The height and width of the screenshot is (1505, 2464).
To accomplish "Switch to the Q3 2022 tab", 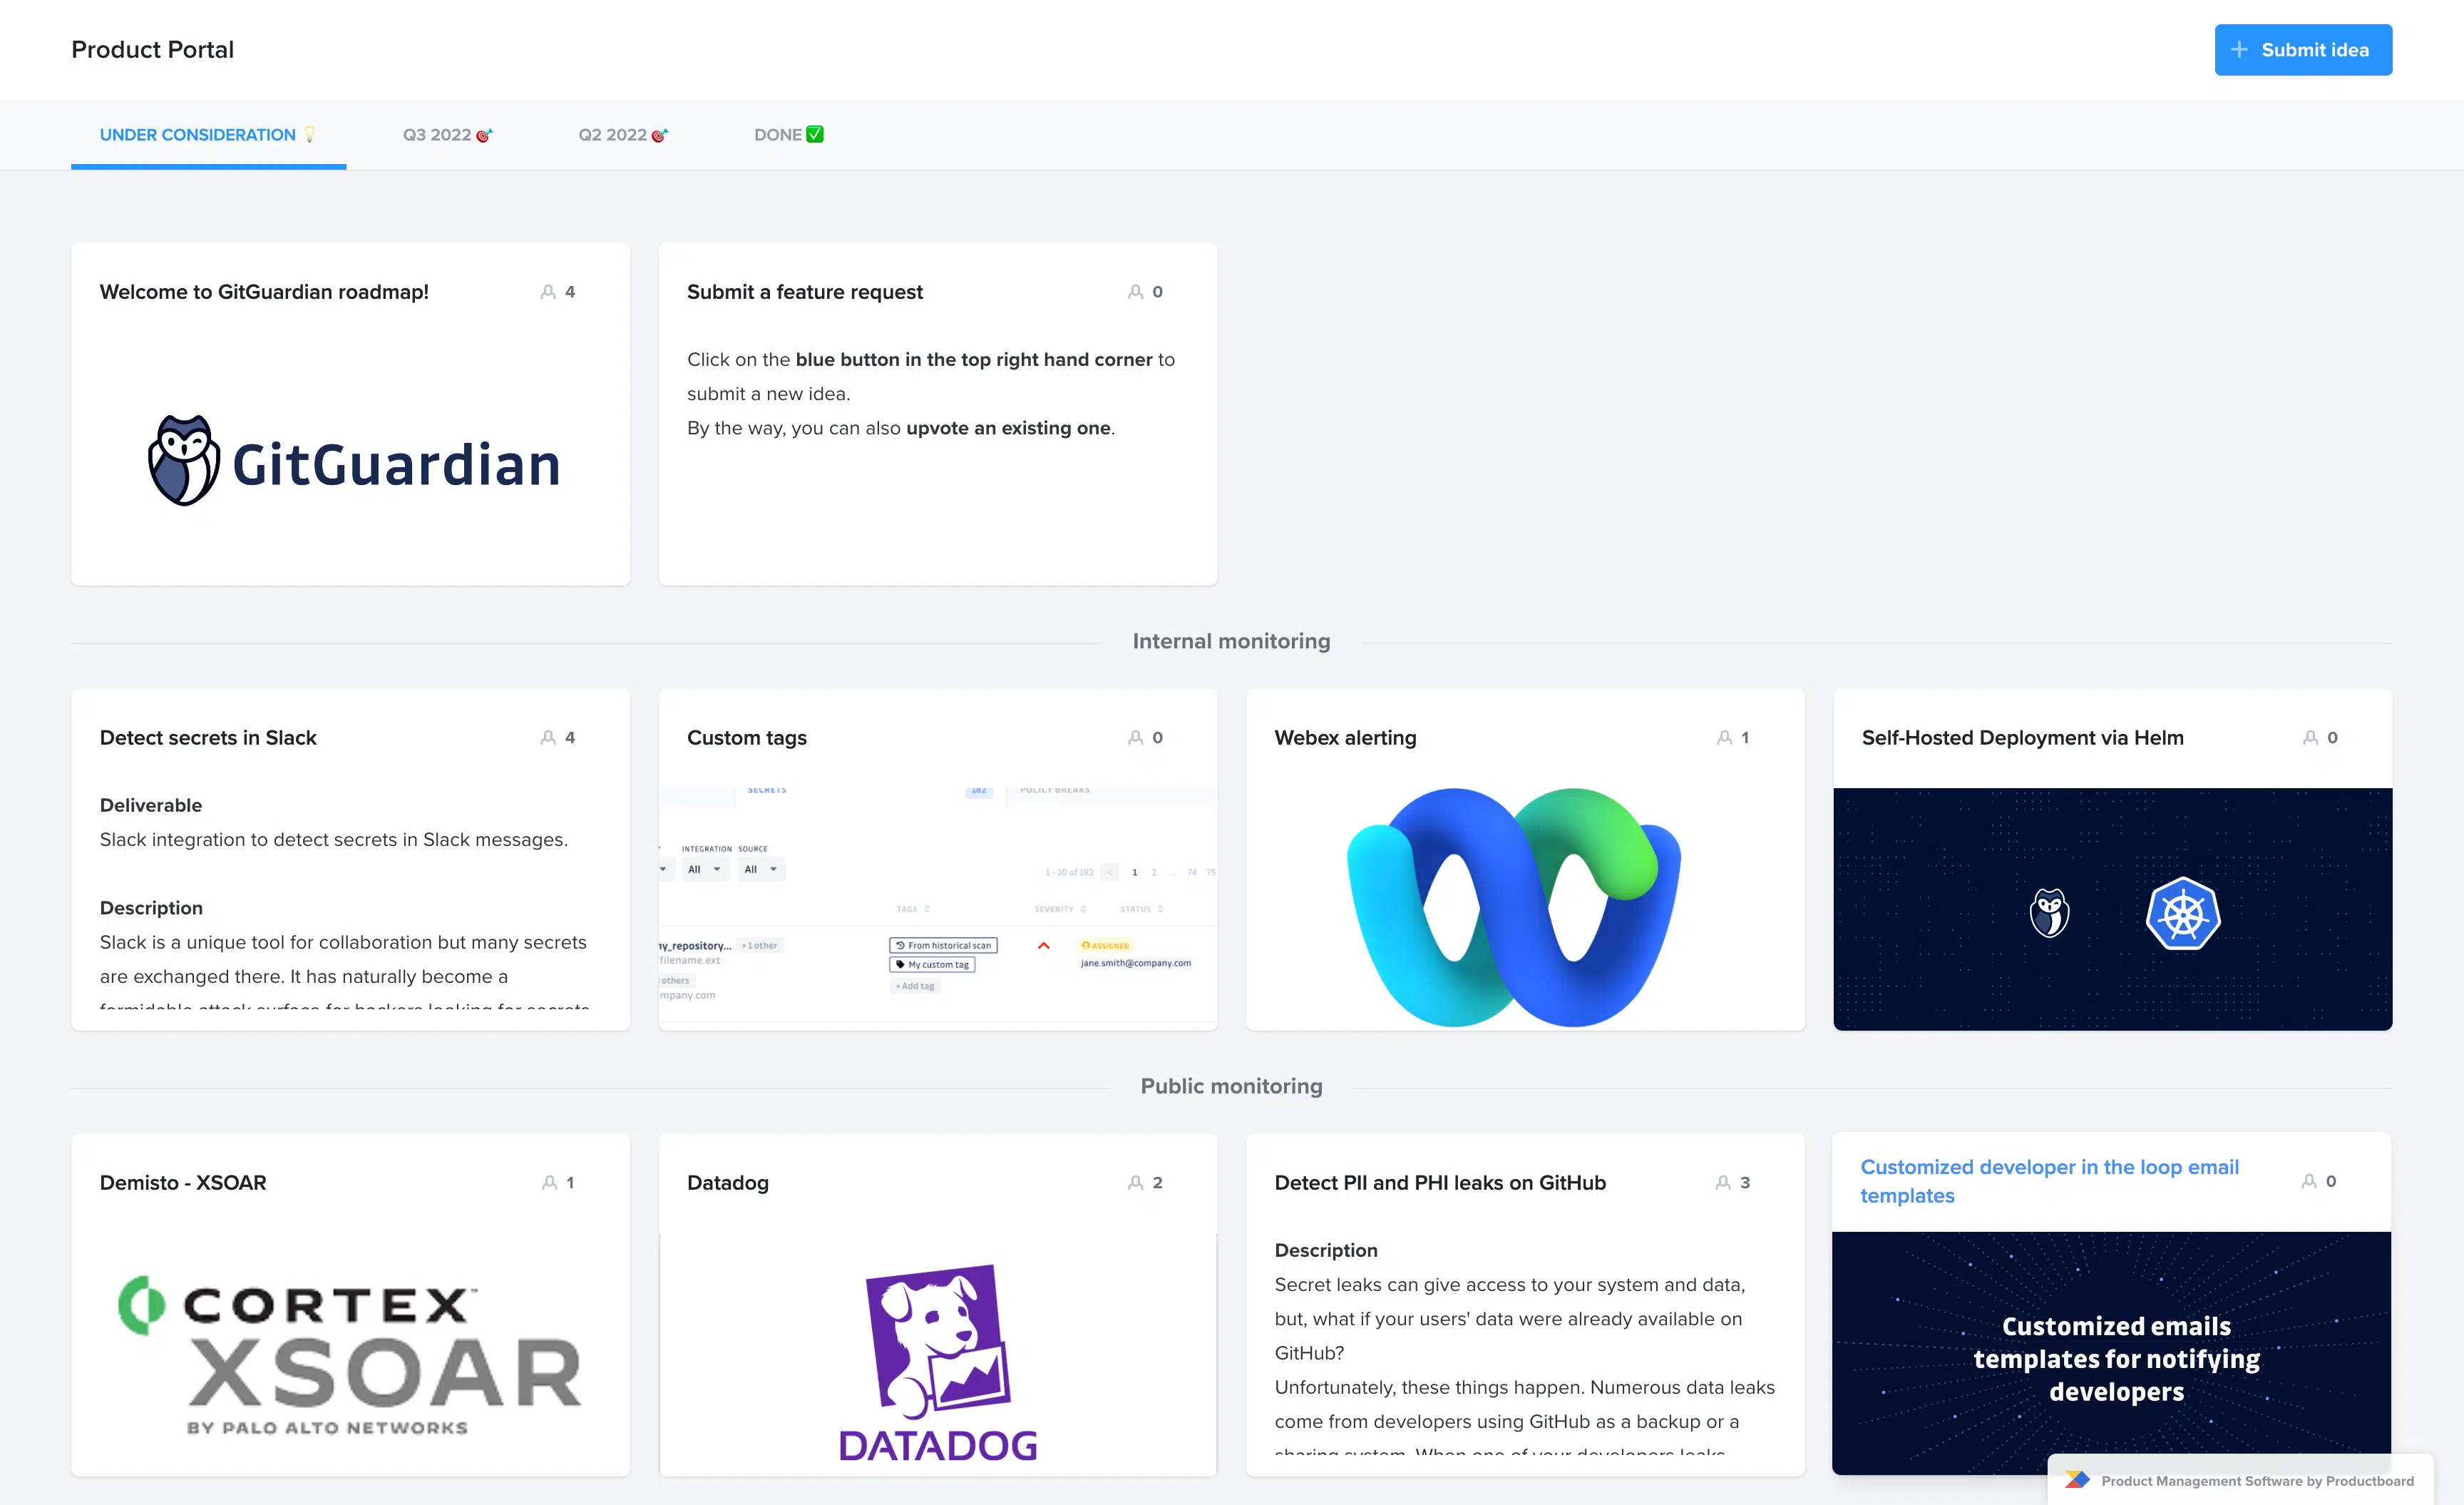I will [x=448, y=135].
